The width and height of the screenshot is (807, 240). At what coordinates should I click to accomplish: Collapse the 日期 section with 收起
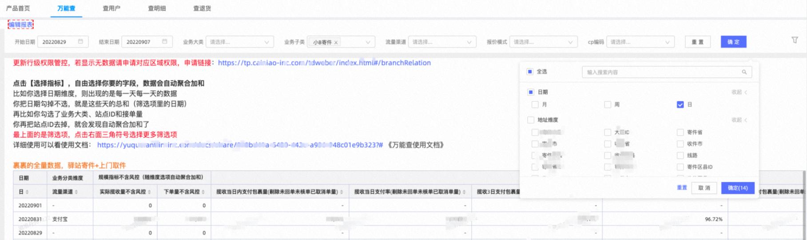click(x=739, y=92)
